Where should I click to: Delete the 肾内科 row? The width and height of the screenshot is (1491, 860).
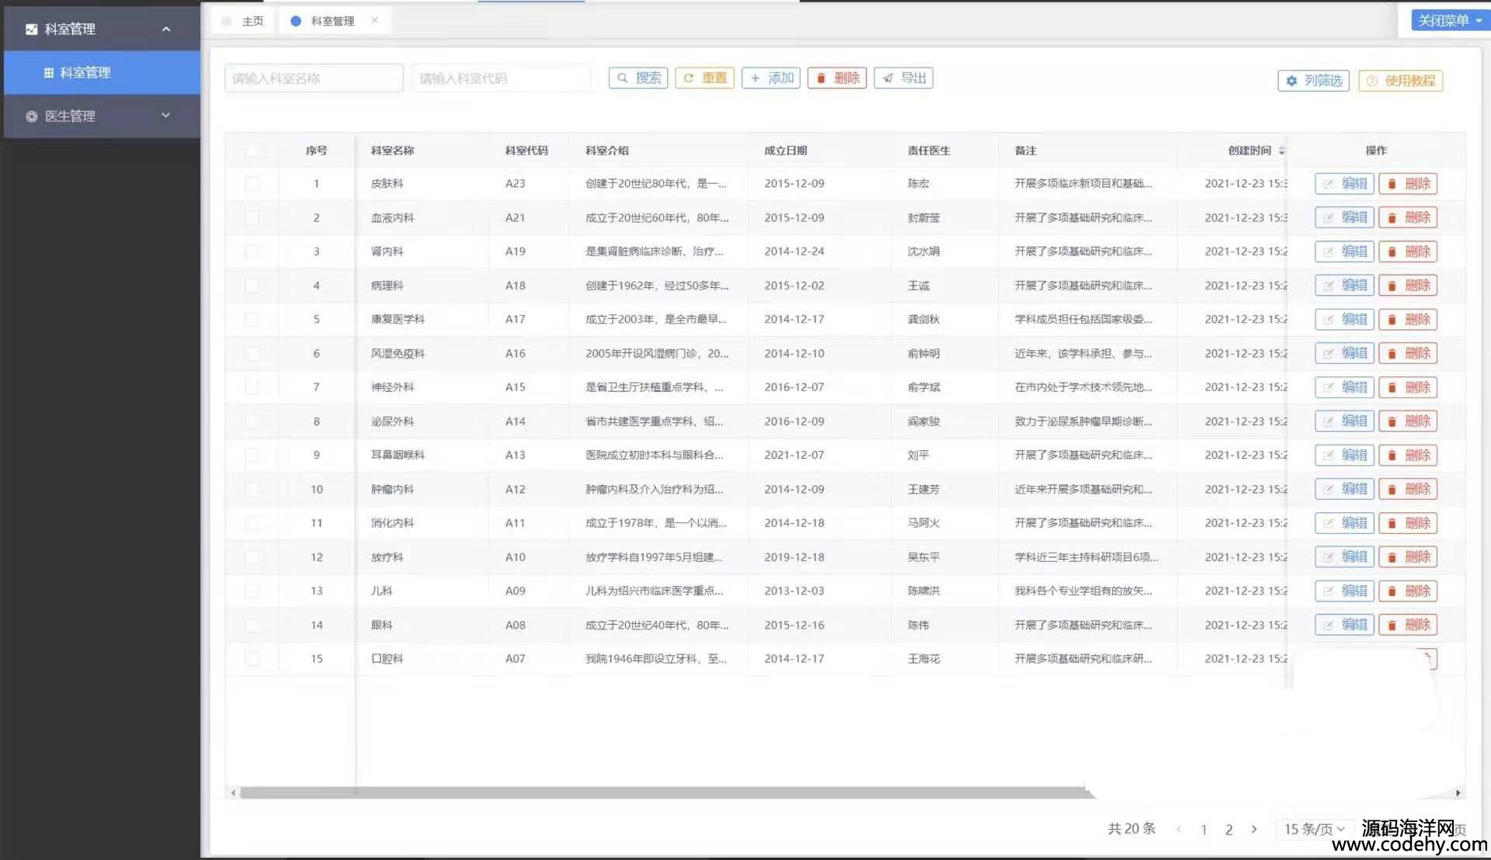click(1408, 251)
